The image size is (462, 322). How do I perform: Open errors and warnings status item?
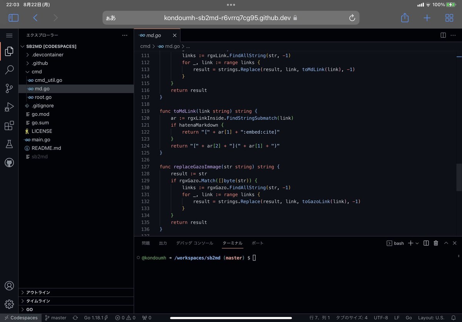point(125,318)
